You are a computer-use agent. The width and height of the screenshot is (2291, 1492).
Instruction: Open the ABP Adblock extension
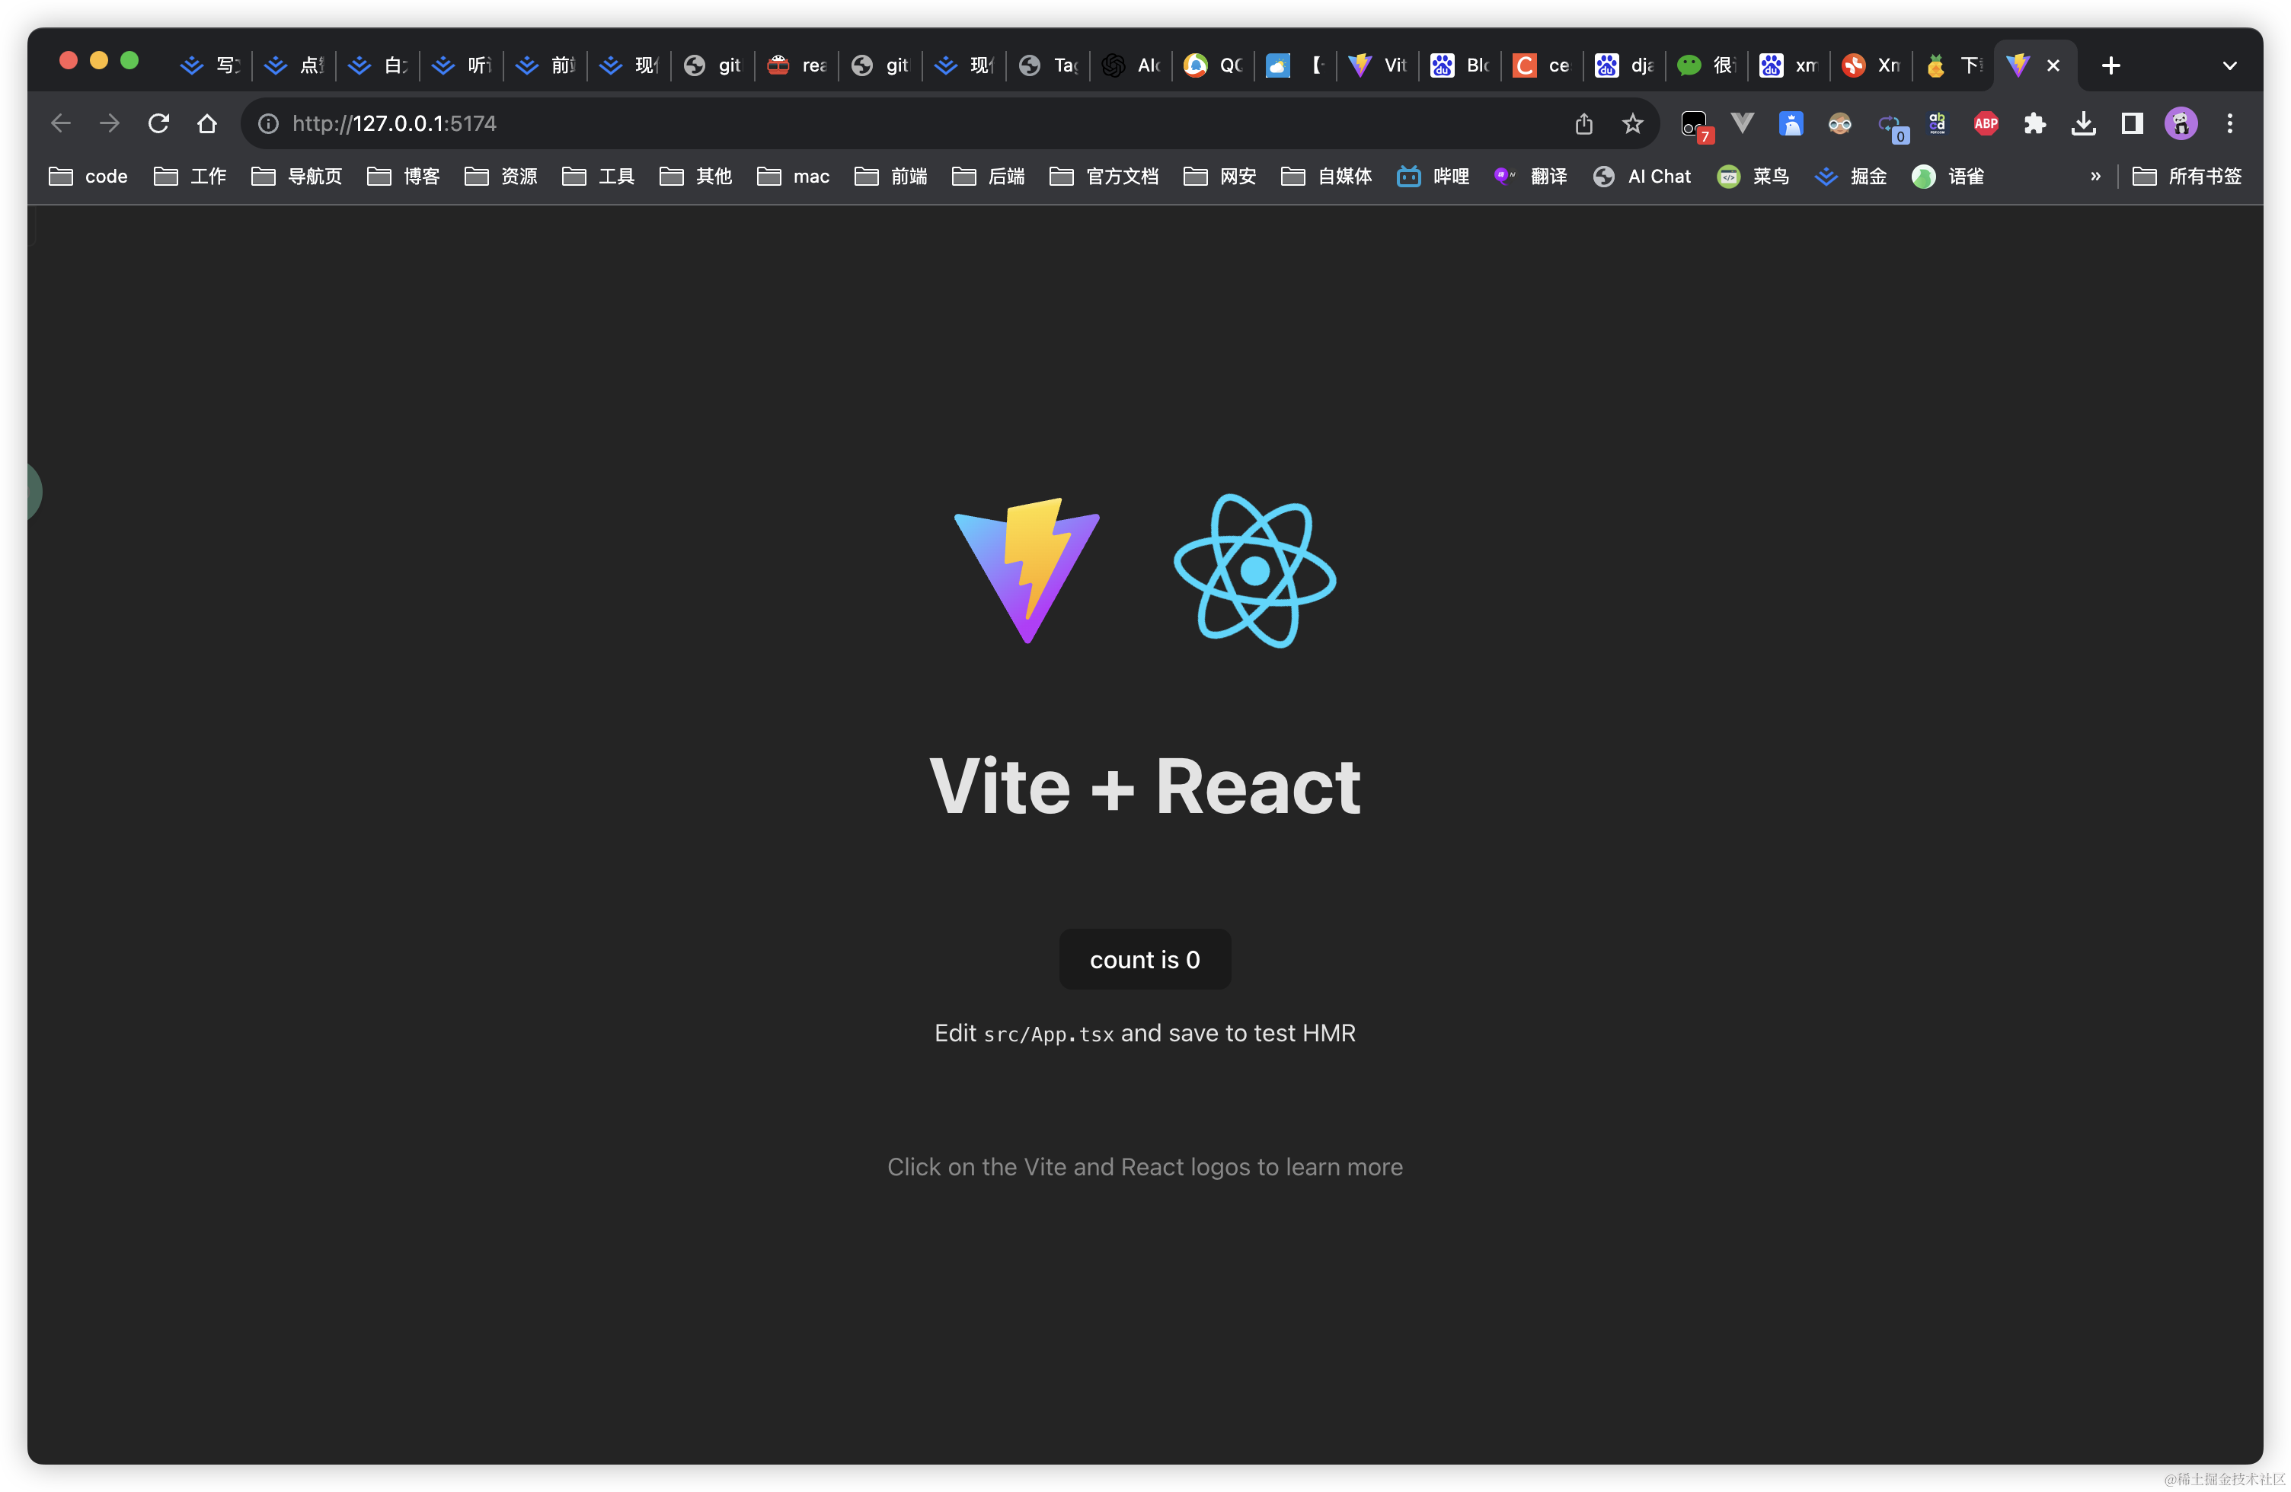click(1986, 123)
